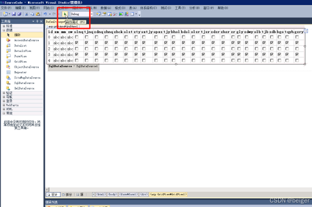Expand the 验证 toolbox category
The width and height of the screenshot is (312, 207).
[x=4, y=93]
